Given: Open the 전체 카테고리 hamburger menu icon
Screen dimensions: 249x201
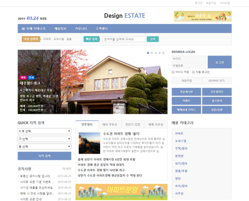Looking at the screenshot, I should (23, 28).
